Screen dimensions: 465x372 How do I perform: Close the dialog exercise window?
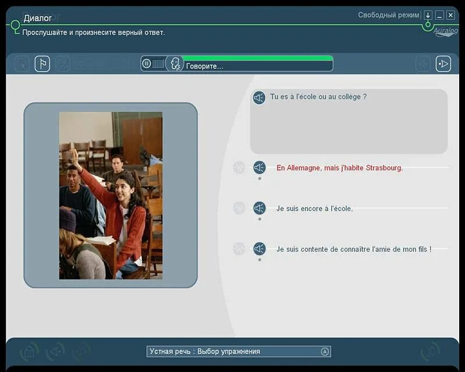click(451, 15)
